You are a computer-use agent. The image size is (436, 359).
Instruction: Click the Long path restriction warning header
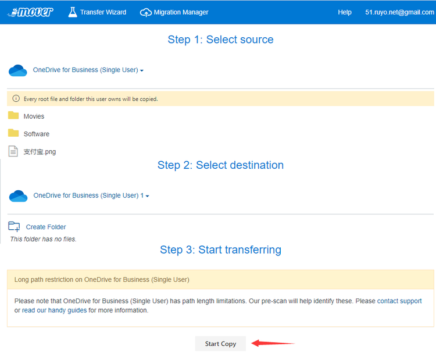pyautogui.click(x=220, y=279)
